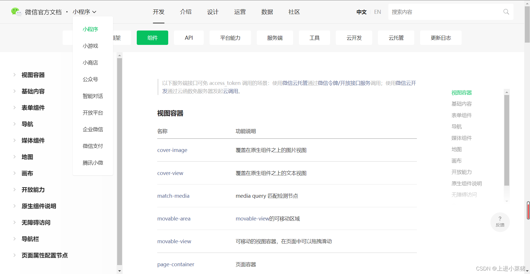
Task: Open the cover-view component link
Action: click(170, 173)
